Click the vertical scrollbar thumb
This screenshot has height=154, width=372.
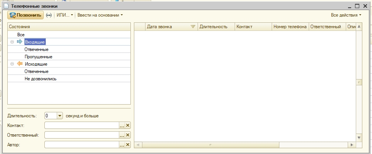(359, 82)
